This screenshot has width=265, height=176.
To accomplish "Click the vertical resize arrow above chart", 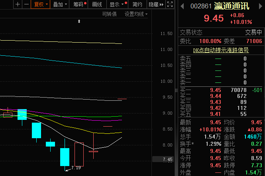I will point(79,21).
